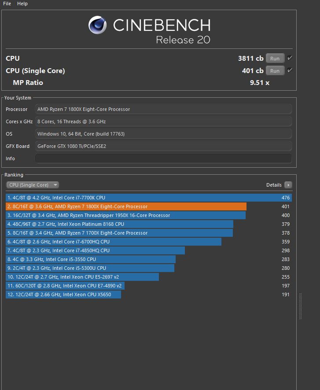Select the Cores x GHz field value

[163, 121]
